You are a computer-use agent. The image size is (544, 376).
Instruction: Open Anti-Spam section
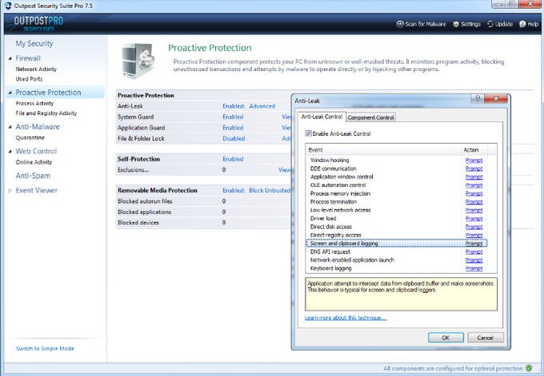point(33,176)
